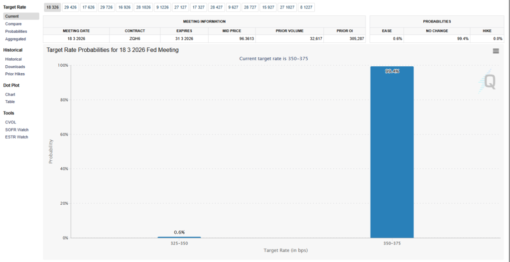Click the 350-375 probability bar
The height and width of the screenshot is (262, 510).
392,152
